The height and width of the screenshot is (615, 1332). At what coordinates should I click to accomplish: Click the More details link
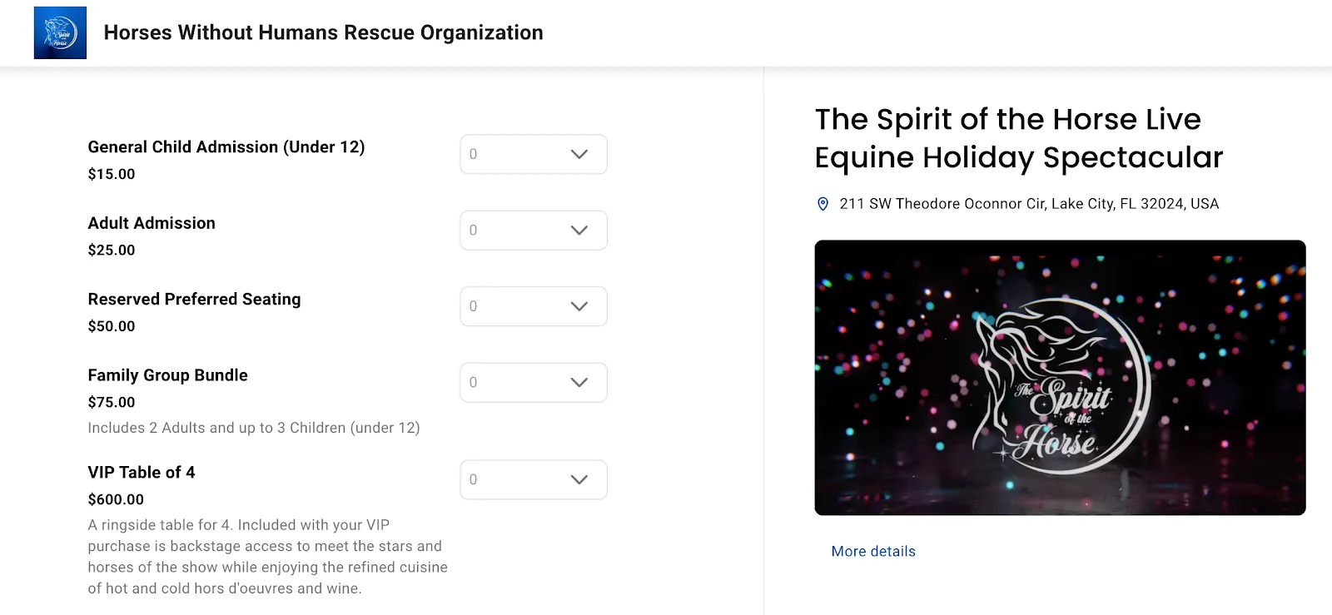point(873,551)
